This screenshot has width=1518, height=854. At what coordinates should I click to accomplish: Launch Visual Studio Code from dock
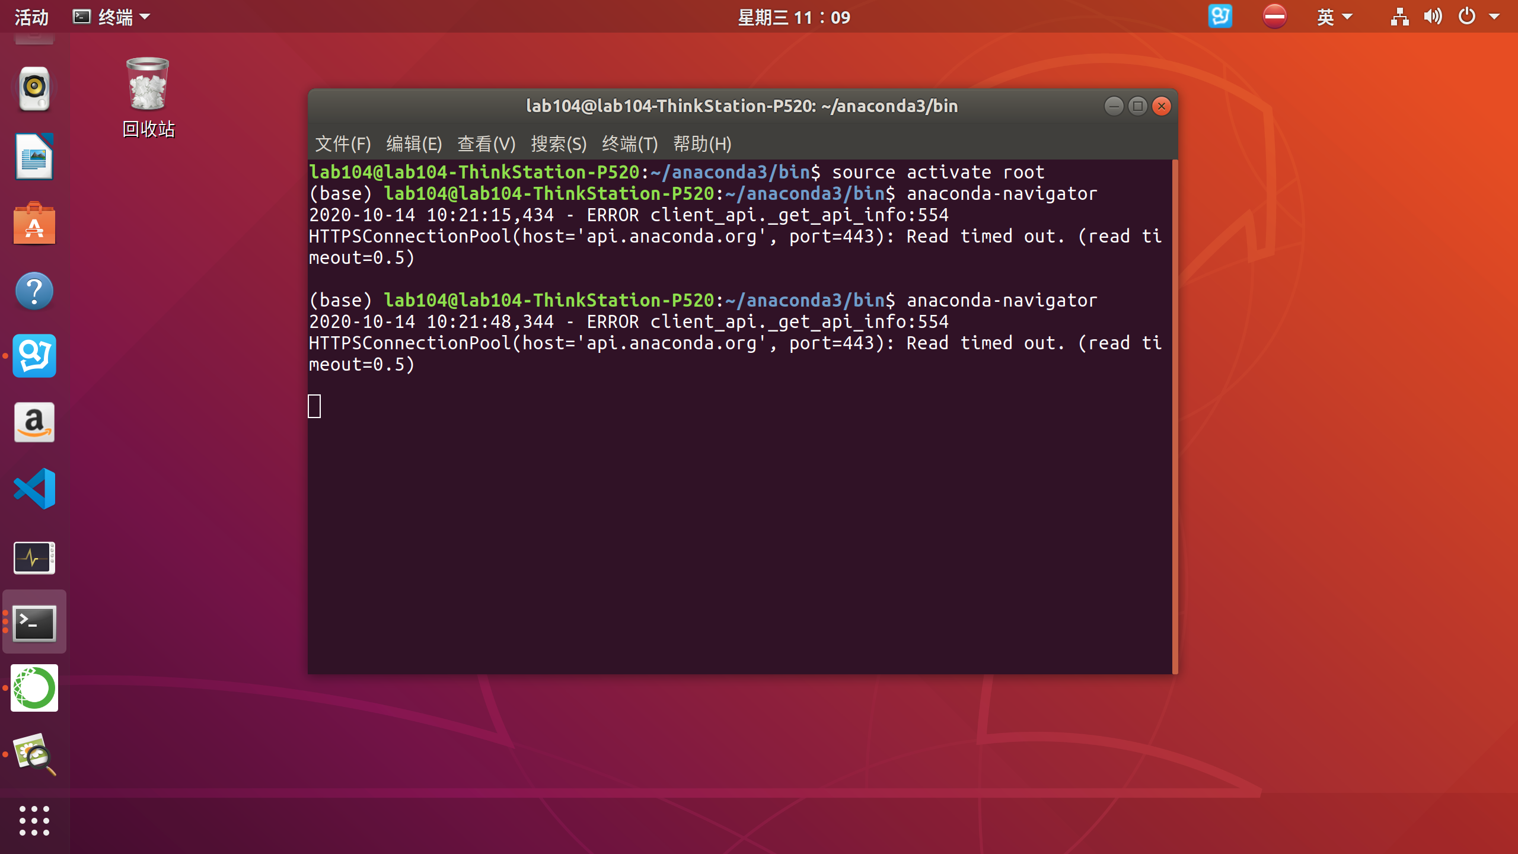pyautogui.click(x=34, y=489)
